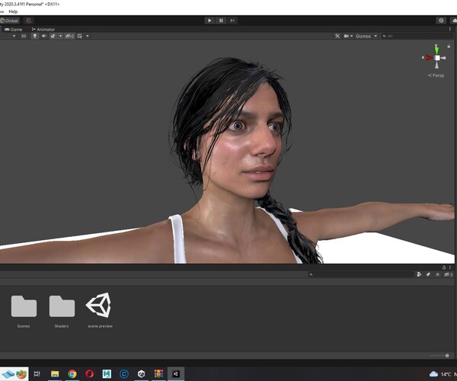Click the scene gizmo center cube
This screenshot has width=457, height=381.
click(437, 58)
